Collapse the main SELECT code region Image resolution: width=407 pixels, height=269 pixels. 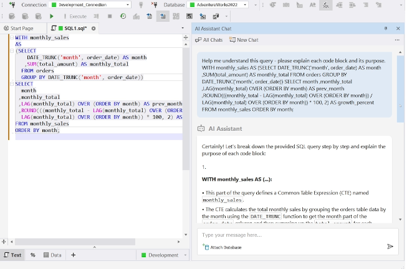click(12, 84)
